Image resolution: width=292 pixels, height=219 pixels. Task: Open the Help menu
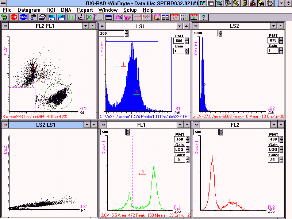(148, 10)
